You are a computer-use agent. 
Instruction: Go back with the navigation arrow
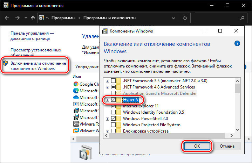(7, 18)
